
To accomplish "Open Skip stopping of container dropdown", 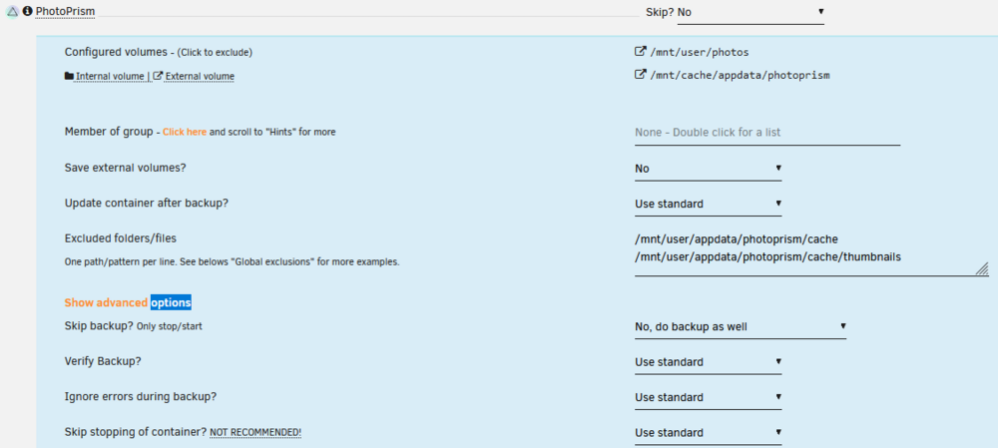I will tap(708, 433).
